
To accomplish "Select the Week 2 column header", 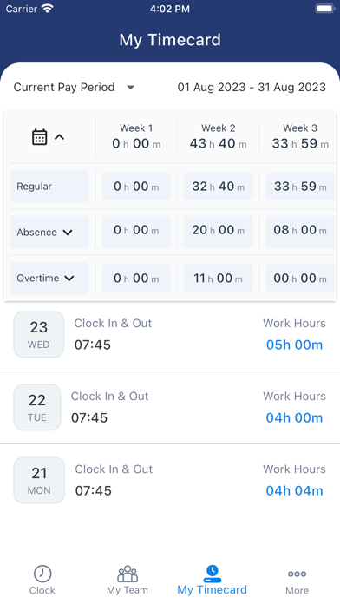I will point(219,137).
